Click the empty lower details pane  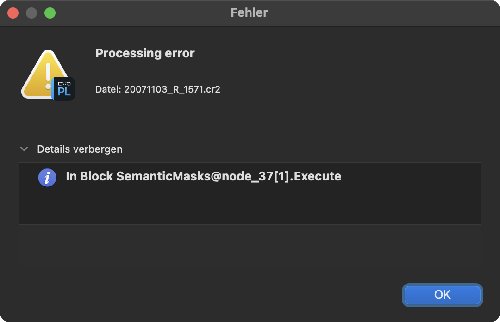point(250,245)
